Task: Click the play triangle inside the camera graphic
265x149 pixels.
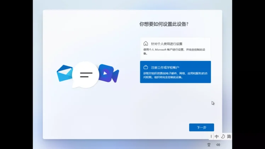Action: [x=105, y=74]
